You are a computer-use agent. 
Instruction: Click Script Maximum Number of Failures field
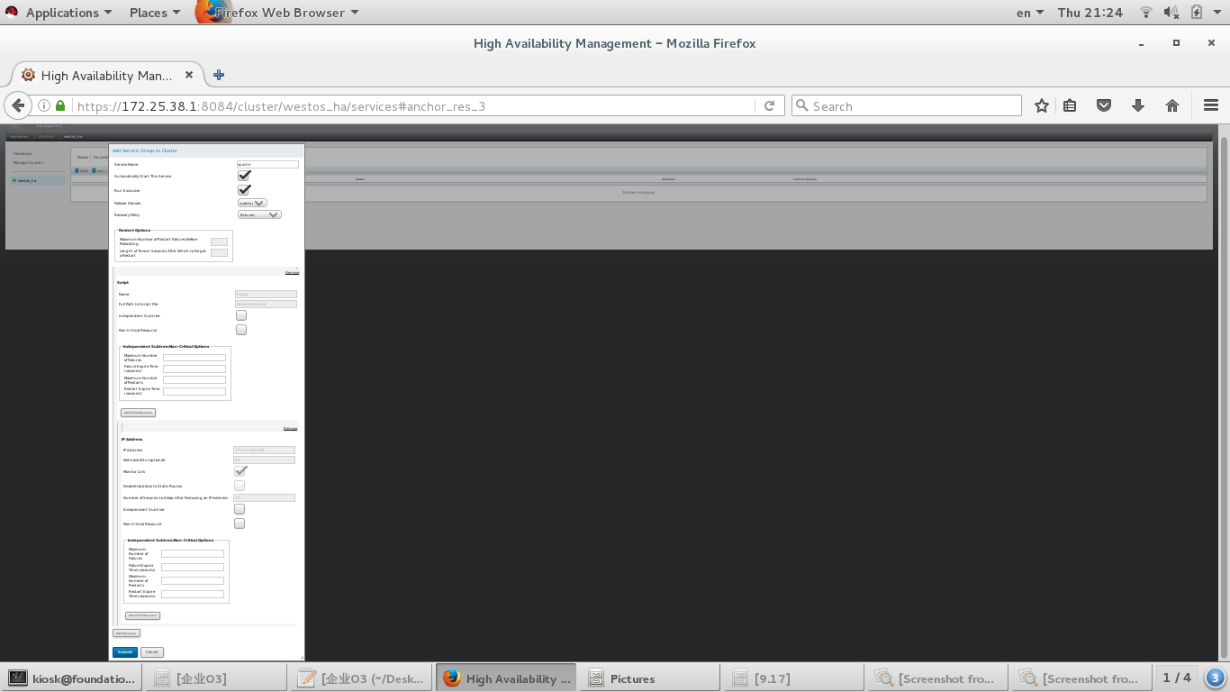coord(194,358)
